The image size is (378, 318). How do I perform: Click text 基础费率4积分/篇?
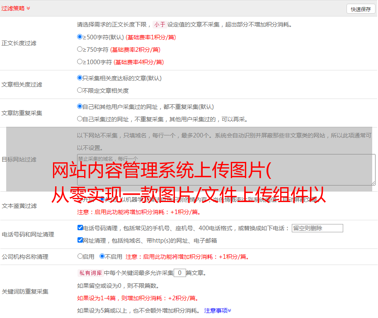(138, 62)
